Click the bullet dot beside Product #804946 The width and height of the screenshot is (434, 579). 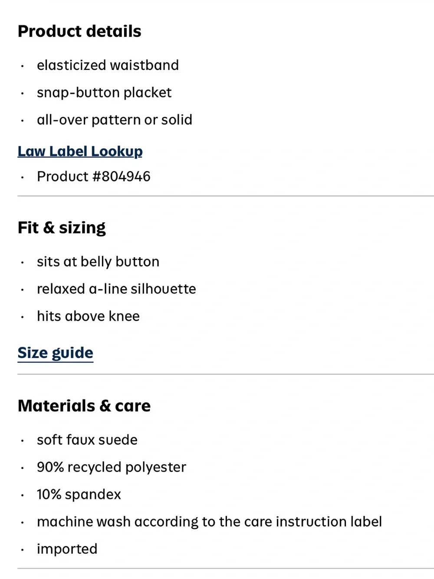(x=22, y=178)
